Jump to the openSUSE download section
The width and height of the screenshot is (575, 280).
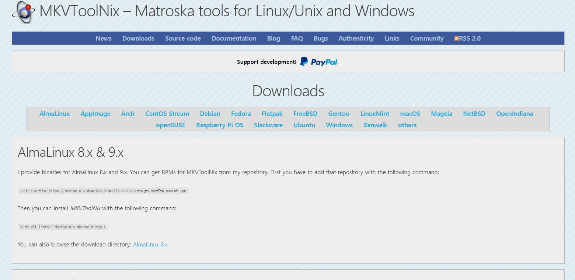coord(171,125)
